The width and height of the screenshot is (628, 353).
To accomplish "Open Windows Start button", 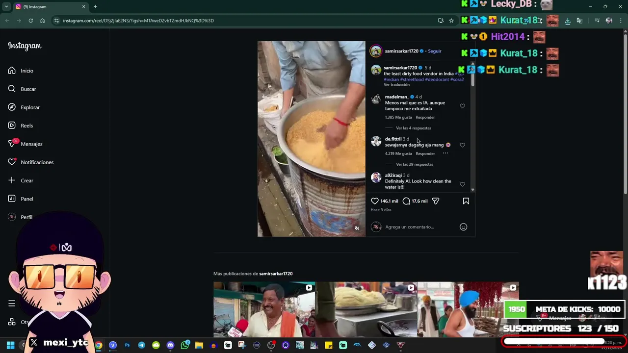I will tap(10, 345).
